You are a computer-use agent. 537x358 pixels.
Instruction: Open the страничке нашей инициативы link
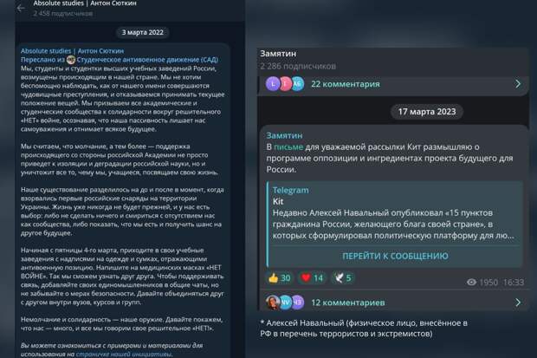click(x=123, y=355)
